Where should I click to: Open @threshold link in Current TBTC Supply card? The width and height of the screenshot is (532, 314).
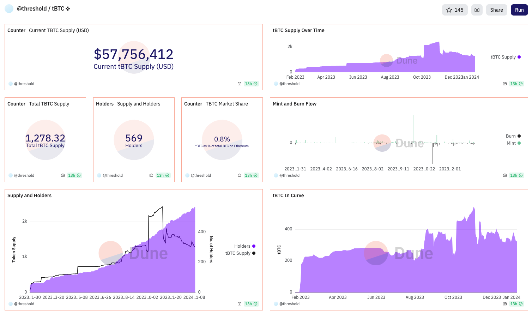click(24, 84)
